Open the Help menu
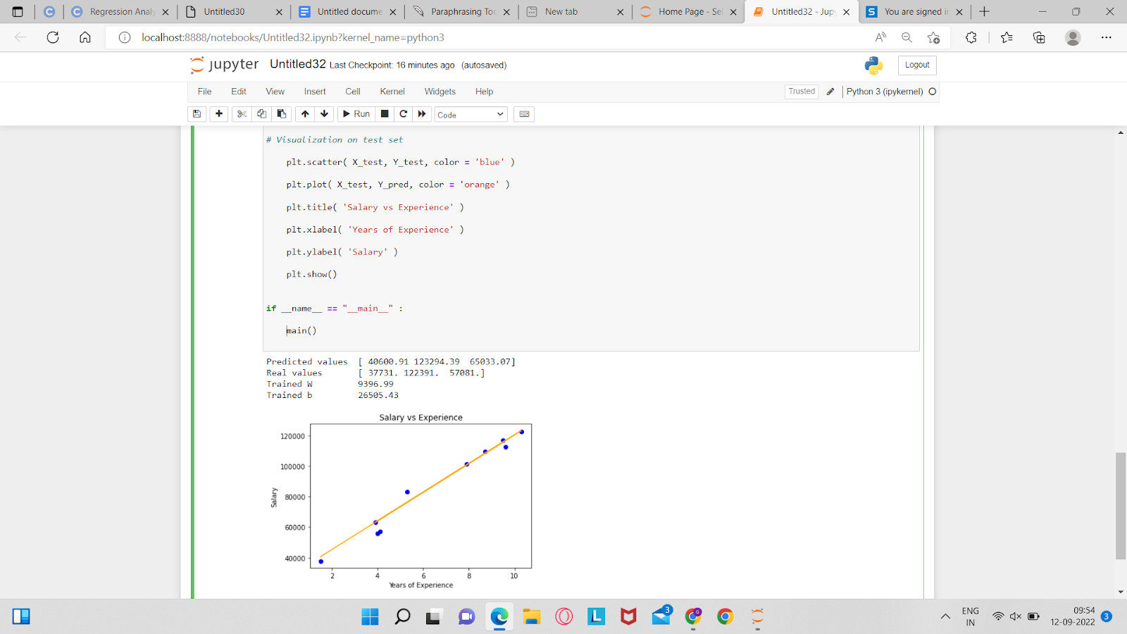Screen dimensions: 1127x634 click(484, 92)
